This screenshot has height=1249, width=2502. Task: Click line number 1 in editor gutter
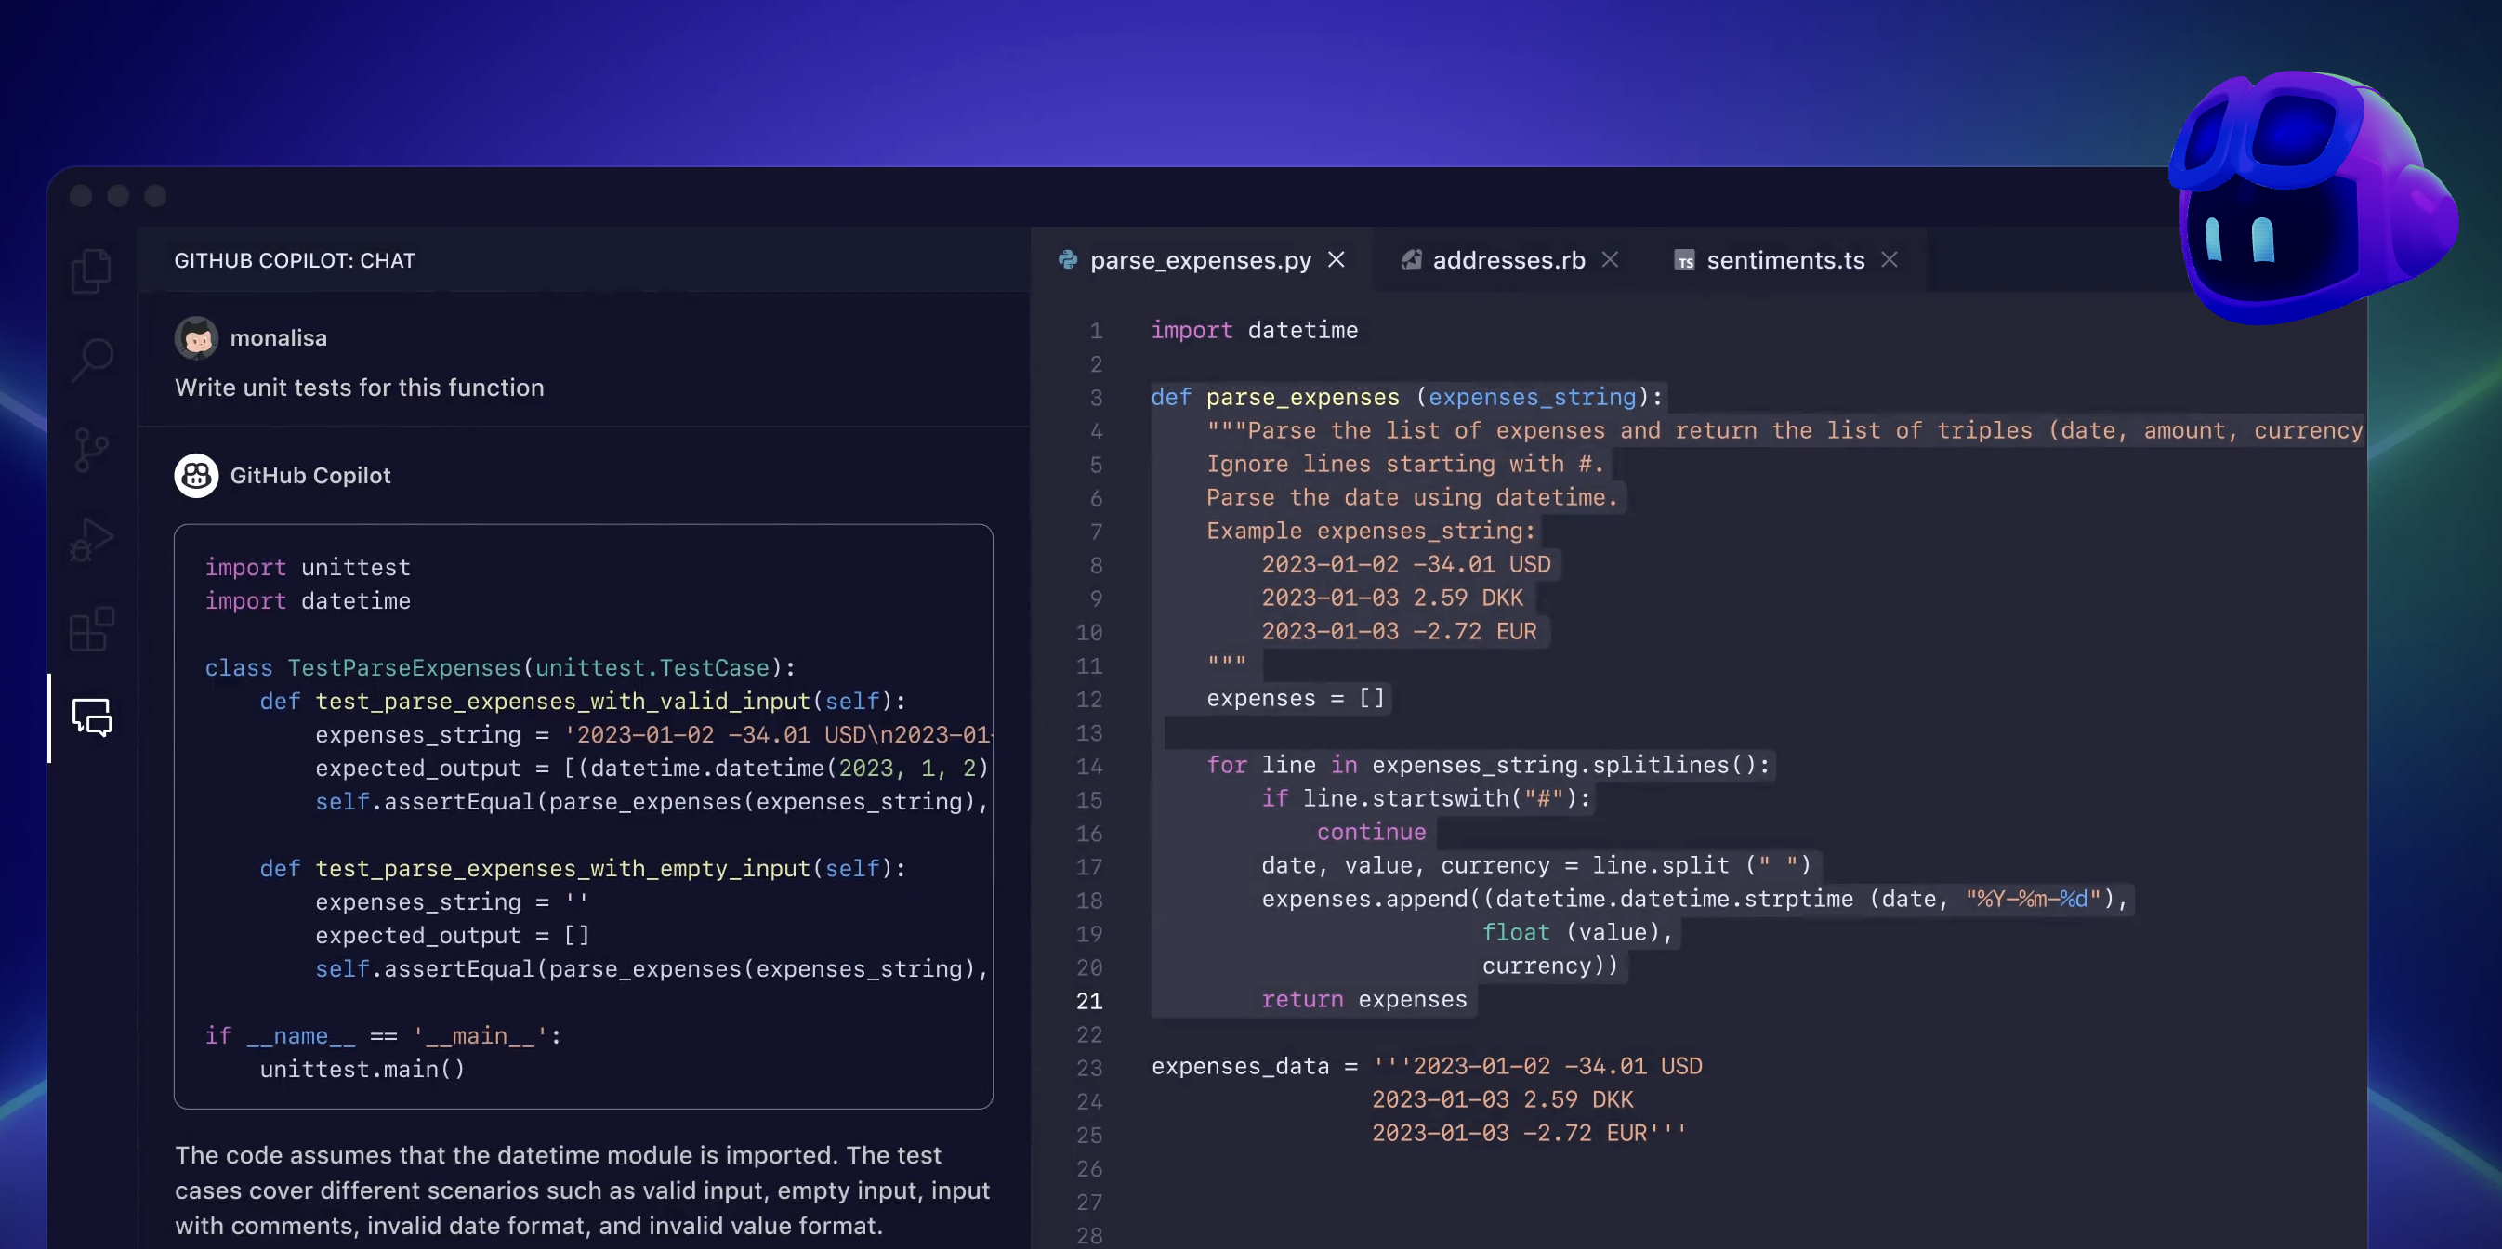(x=1096, y=331)
